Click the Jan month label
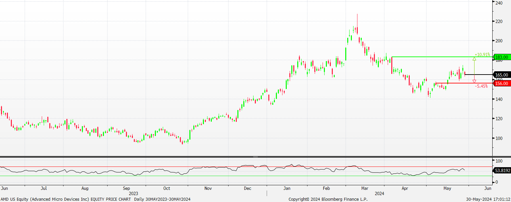 [287, 189]
